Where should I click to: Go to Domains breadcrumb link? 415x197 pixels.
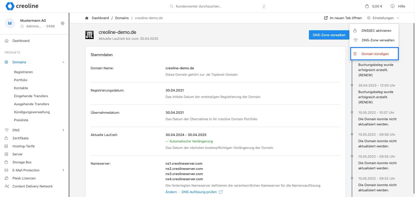point(122,18)
